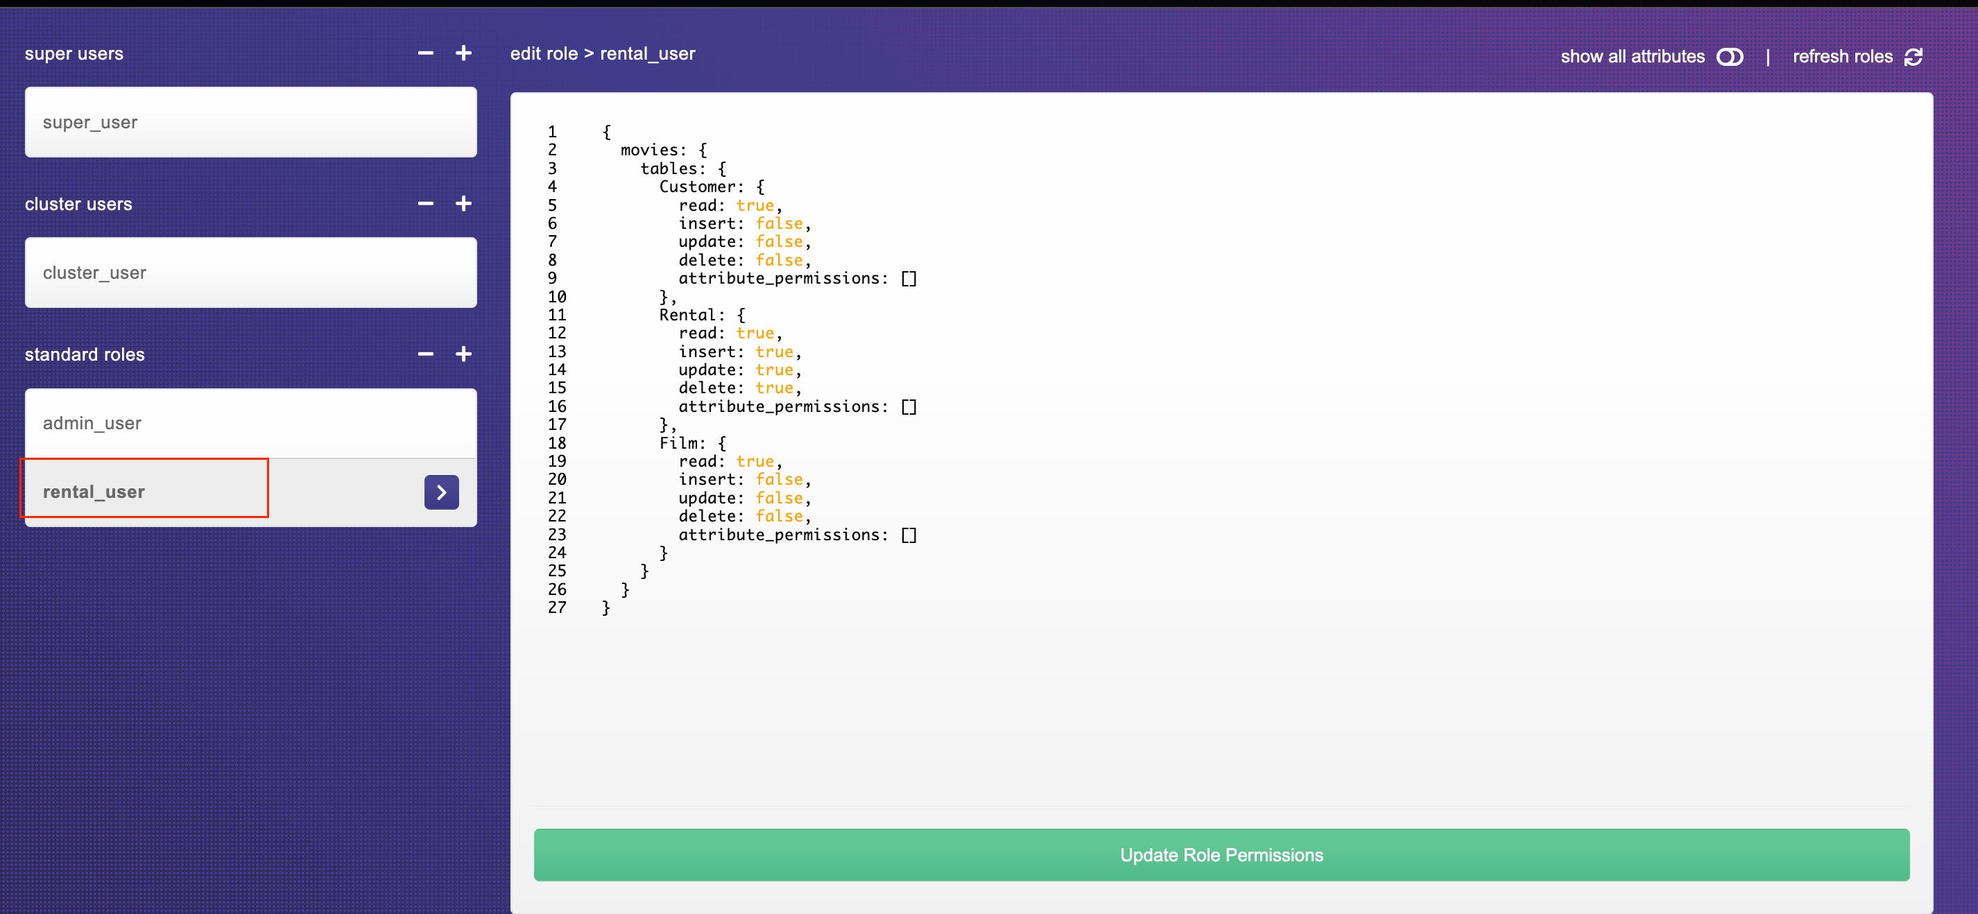Click the show all attributes label
1978x914 pixels.
click(1632, 57)
